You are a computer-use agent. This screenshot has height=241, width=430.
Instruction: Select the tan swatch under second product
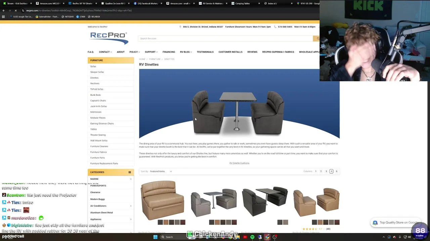click(217, 222)
